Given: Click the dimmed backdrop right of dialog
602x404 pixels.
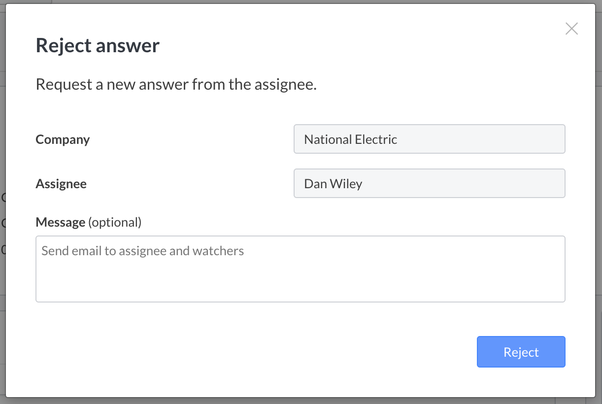Looking at the screenshot, I should pos(599,197).
